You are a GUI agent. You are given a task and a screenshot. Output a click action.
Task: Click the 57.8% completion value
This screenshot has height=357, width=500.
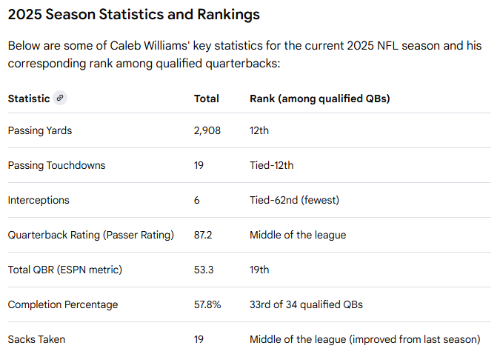(x=206, y=304)
